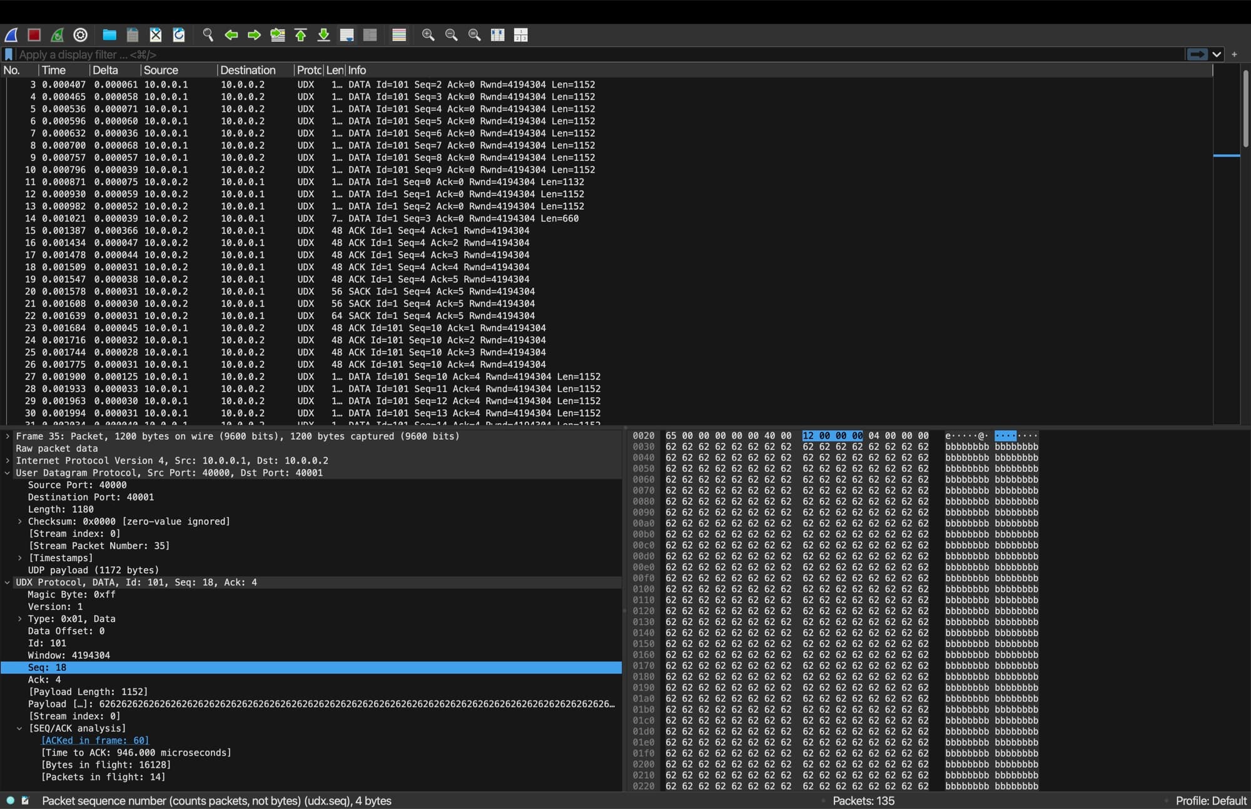This screenshot has width=1251, height=809.
Task: Save the capture file
Action: 133,35
